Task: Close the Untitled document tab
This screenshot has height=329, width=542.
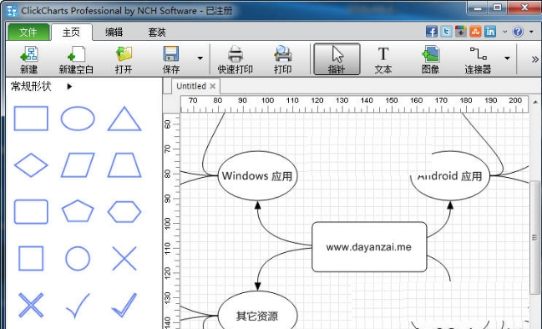Action: pyautogui.click(x=213, y=86)
